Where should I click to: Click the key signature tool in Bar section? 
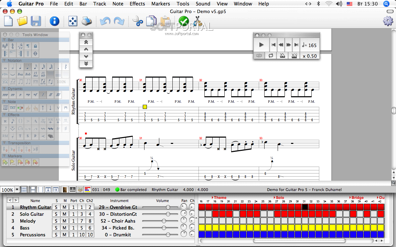click(x=5, y=46)
